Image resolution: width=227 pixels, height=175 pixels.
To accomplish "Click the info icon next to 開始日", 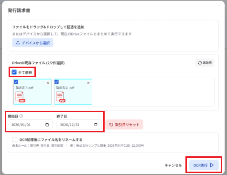I will pyautogui.click(x=21, y=116).
